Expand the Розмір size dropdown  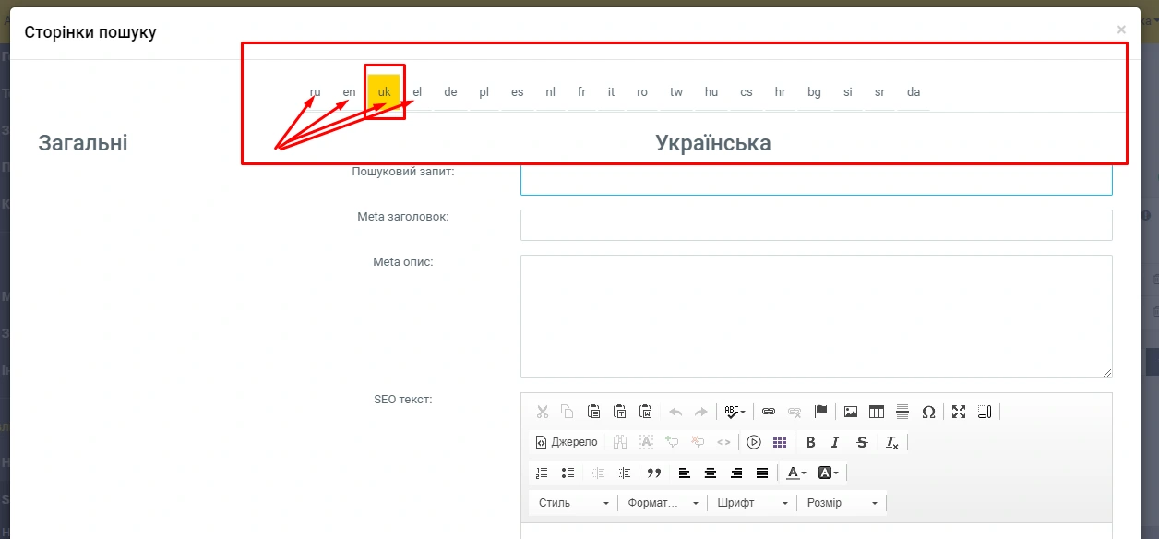842,503
